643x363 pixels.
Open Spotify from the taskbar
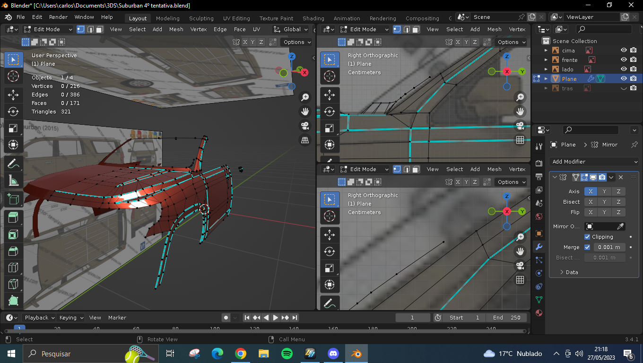click(x=287, y=354)
